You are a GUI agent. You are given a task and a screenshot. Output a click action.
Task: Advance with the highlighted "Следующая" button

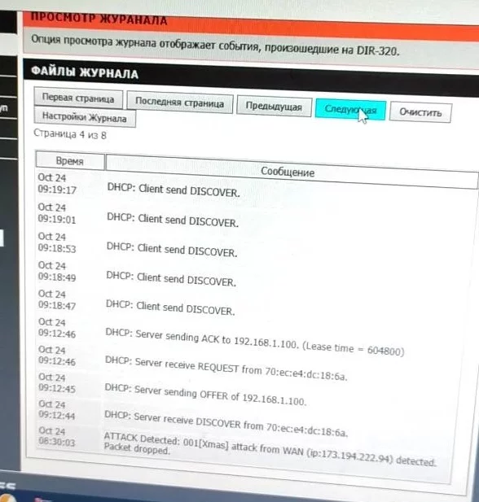tap(350, 110)
